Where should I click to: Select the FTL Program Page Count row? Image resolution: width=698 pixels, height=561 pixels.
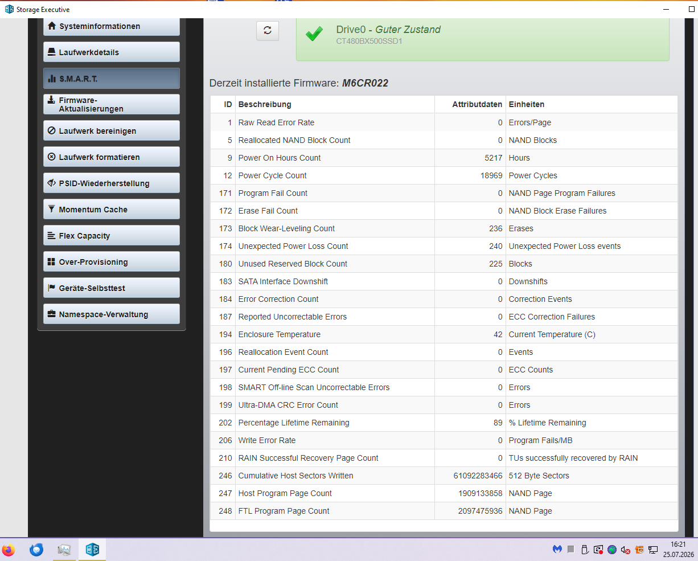pyautogui.click(x=444, y=511)
